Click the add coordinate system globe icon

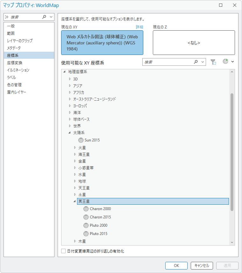[x=225, y=61]
